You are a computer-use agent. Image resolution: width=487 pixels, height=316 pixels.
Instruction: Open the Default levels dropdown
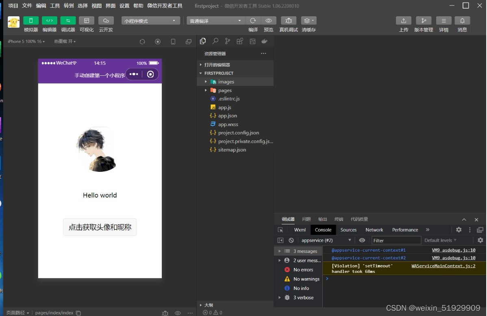pos(440,240)
